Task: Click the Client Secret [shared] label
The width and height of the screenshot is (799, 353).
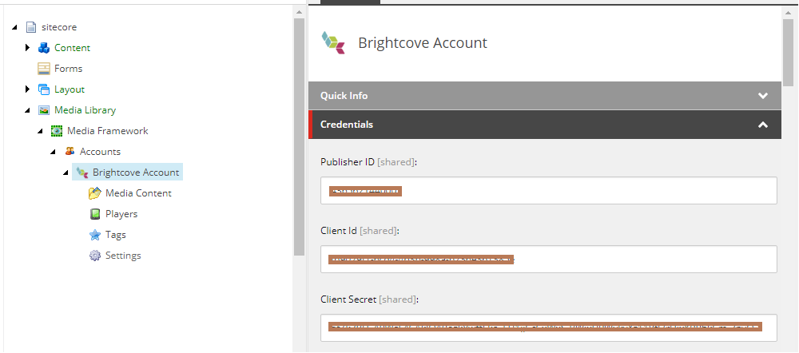Action: (x=369, y=299)
